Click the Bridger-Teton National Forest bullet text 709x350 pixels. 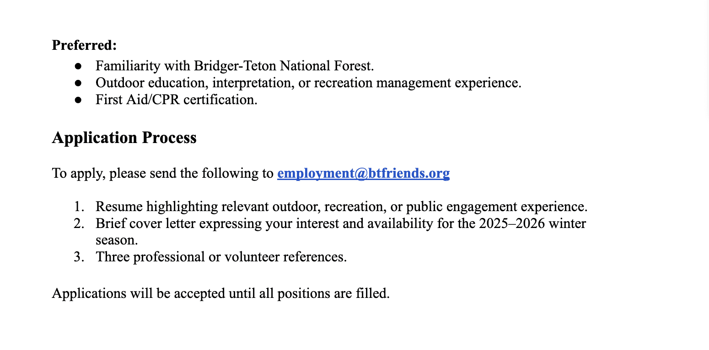tap(234, 66)
